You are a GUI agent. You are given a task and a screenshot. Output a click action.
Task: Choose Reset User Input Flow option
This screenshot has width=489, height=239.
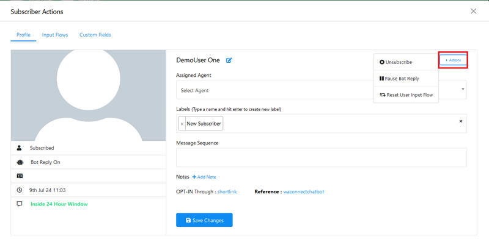406,95
